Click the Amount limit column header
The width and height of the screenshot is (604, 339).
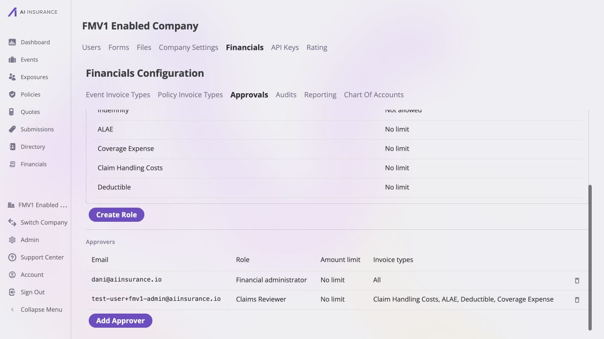click(x=340, y=260)
